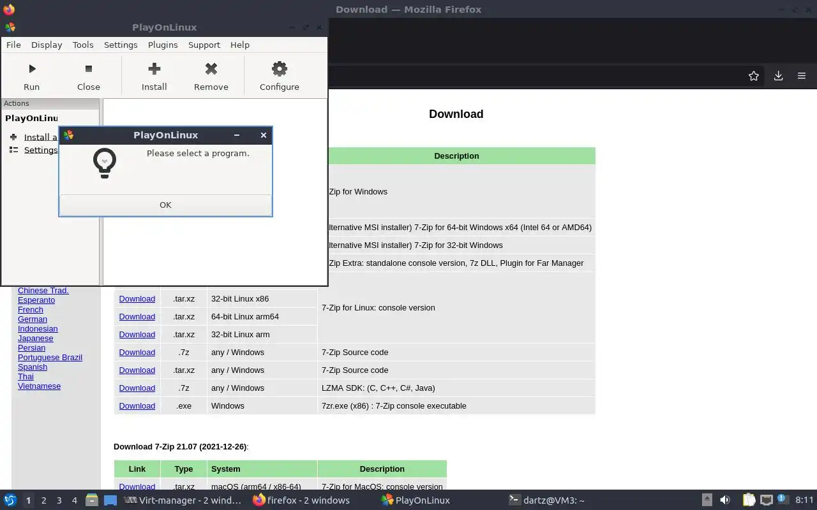Open file manager icon on the taskbar
The width and height of the screenshot is (817, 510).
[92, 500]
